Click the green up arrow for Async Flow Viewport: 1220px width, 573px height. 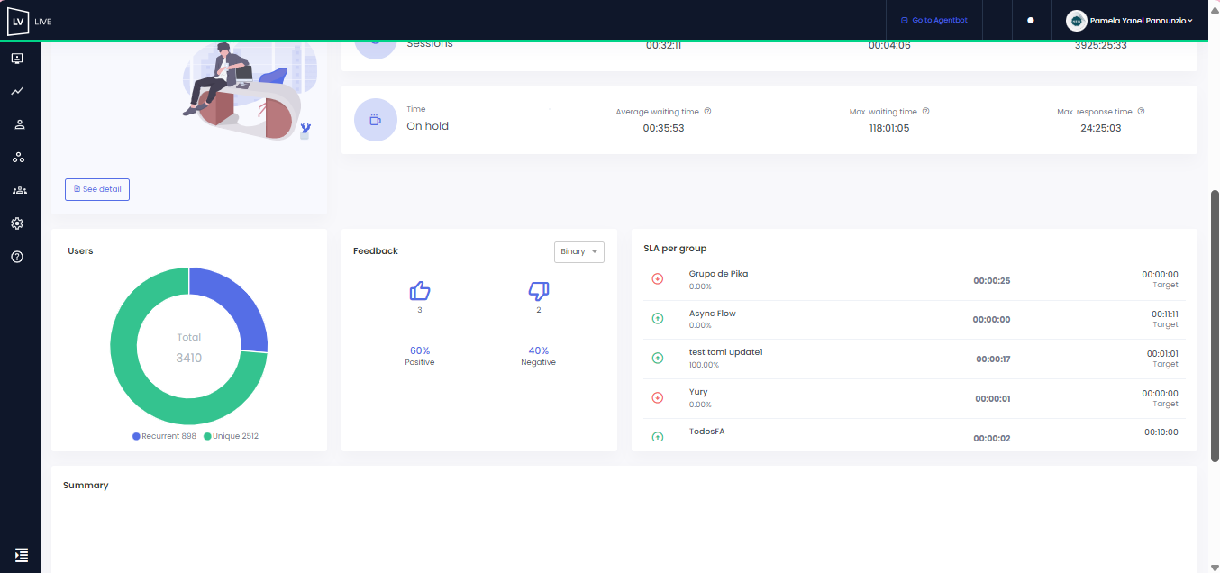(x=658, y=318)
